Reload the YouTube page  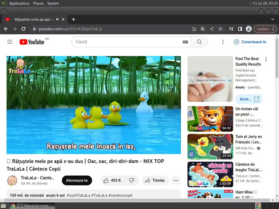(x=23, y=29)
